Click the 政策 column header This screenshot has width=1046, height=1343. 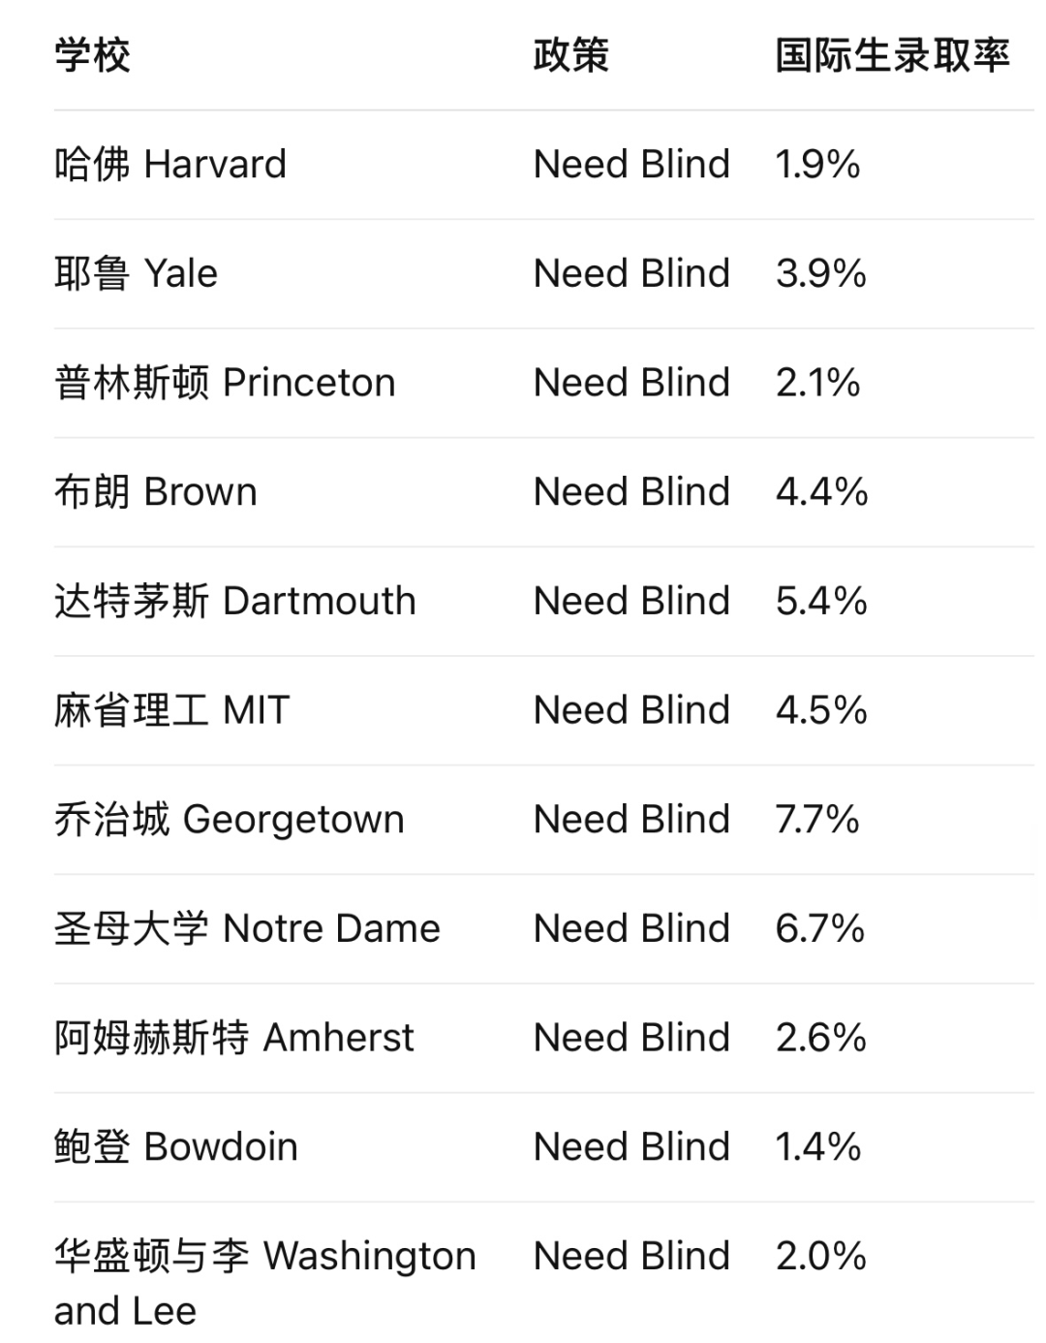(571, 55)
